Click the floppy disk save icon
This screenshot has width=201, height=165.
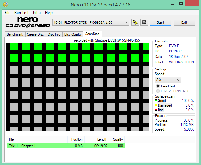coord(144,22)
